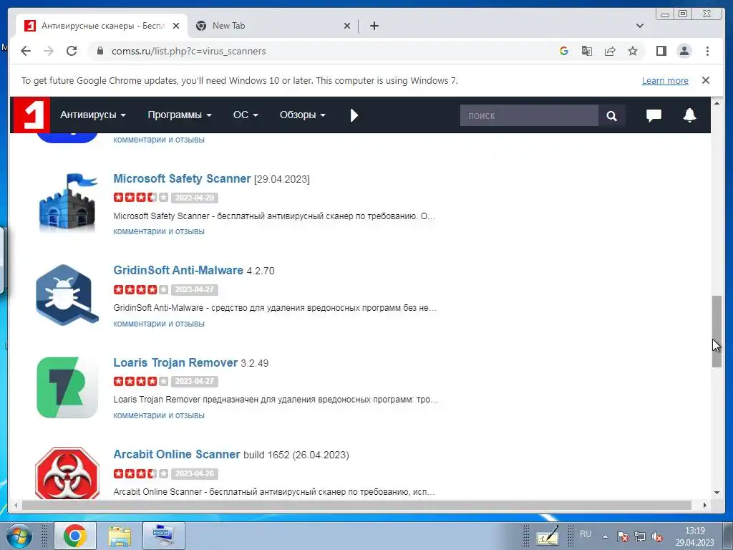
Task: Click the Google icon in address bar
Action: [x=564, y=51]
